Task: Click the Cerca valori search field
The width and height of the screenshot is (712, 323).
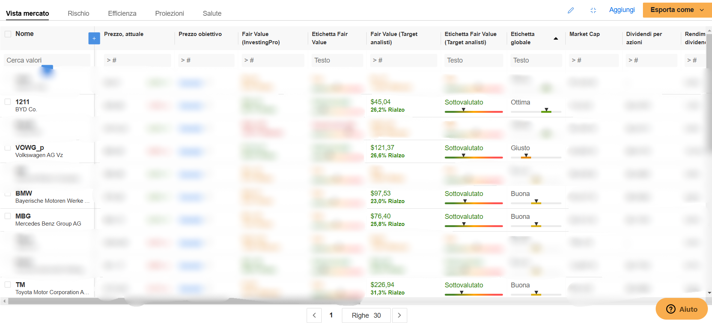Action: pos(47,60)
